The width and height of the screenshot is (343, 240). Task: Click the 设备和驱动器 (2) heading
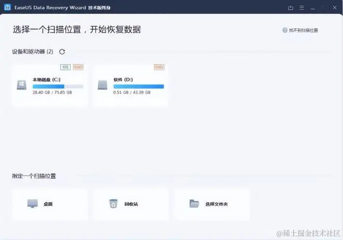point(33,51)
